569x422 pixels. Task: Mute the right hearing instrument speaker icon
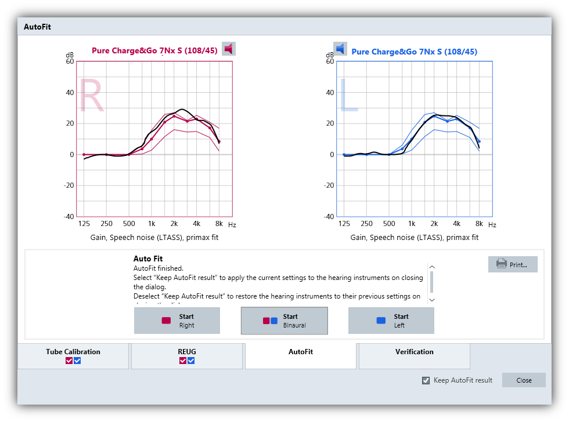pyautogui.click(x=229, y=49)
